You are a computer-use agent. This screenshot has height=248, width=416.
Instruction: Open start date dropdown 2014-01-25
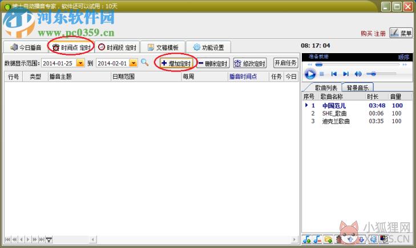pyautogui.click(x=80, y=63)
